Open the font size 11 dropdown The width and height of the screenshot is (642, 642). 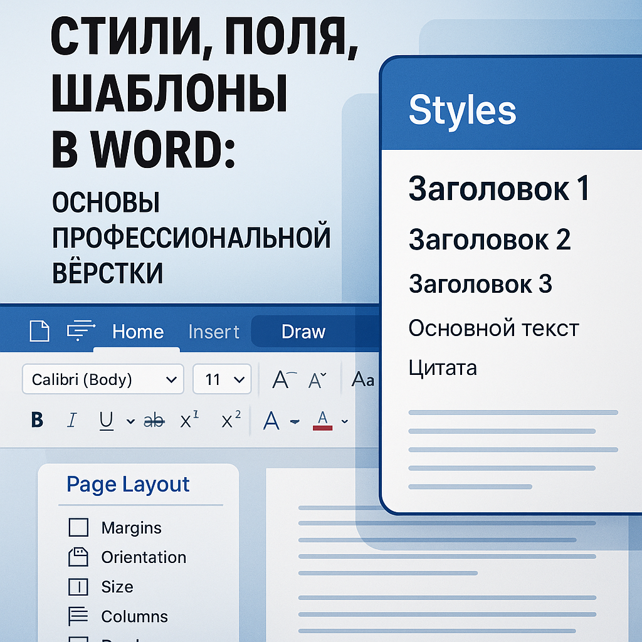[222, 379]
